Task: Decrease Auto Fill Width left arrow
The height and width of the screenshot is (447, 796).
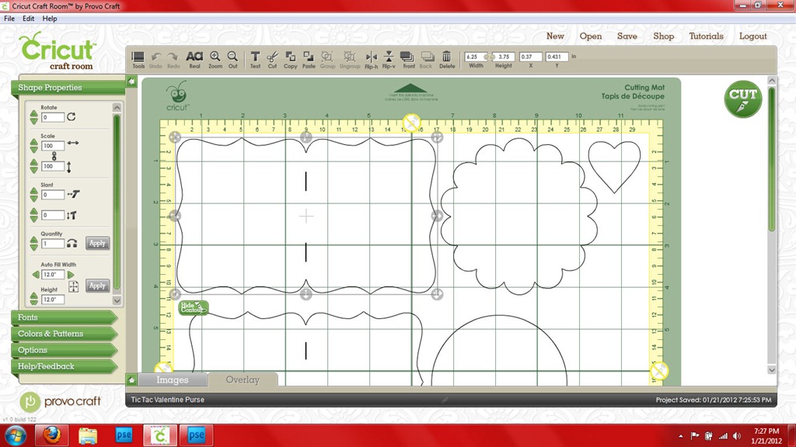Action: (36, 275)
